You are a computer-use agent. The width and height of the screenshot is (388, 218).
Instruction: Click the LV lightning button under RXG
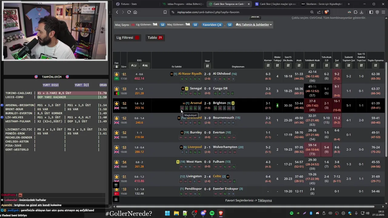coord(134,65)
